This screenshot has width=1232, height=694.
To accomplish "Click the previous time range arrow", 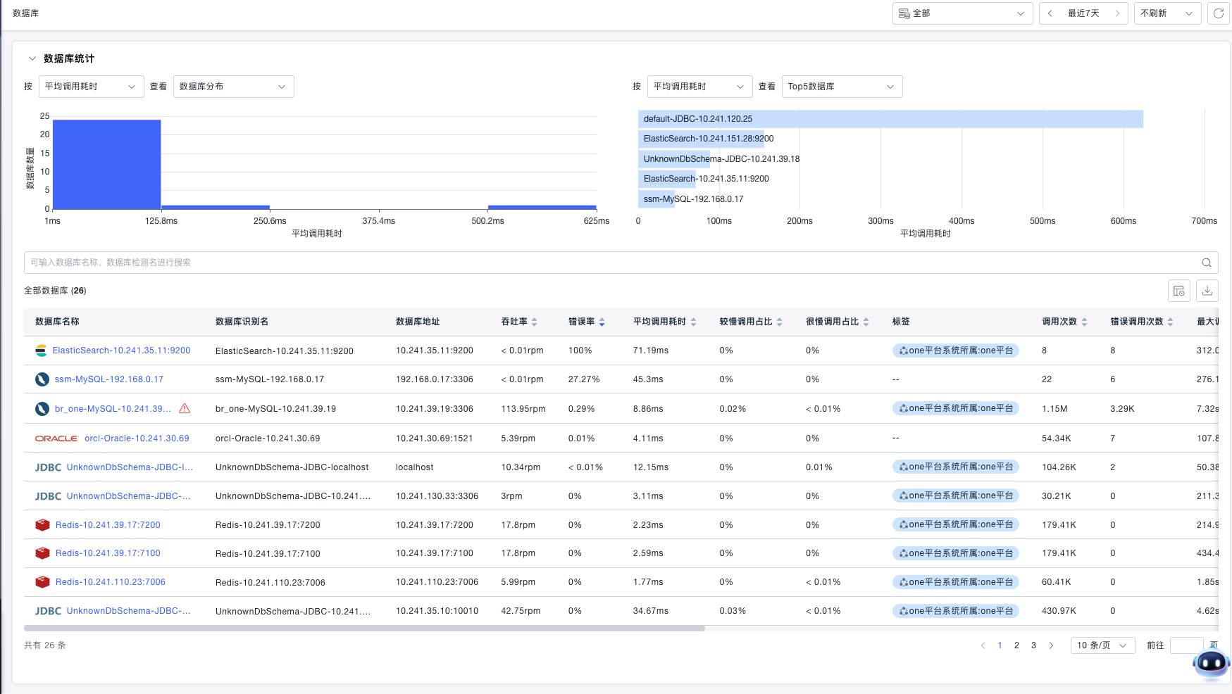I will tap(1050, 13).
